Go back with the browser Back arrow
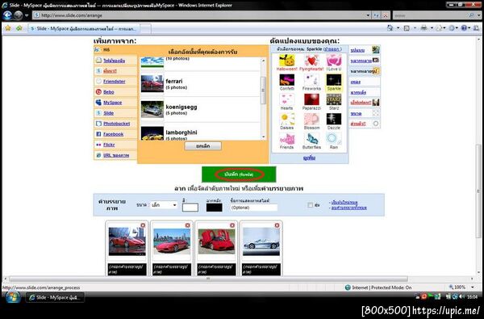 pos(7,15)
